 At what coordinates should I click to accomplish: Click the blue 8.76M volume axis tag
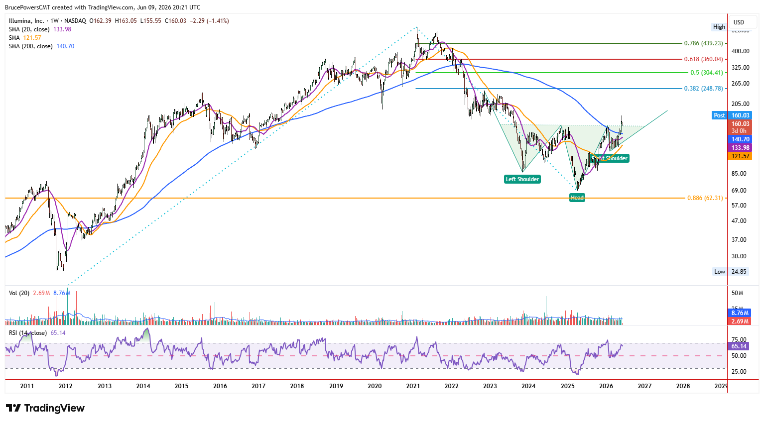[x=740, y=313]
